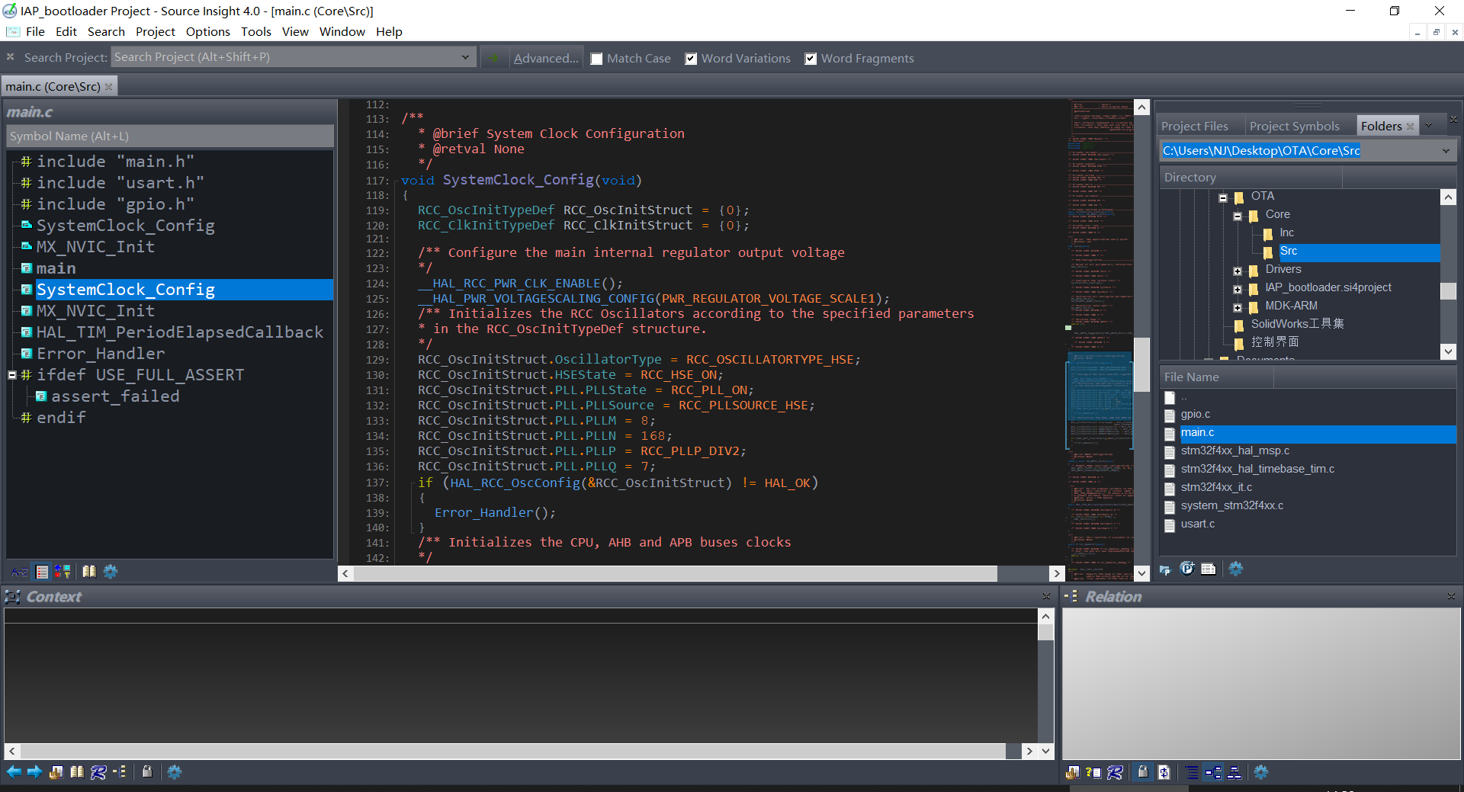Sort symbols alphabetically with A-Z icon
This screenshot has width=1464, height=792.
coord(20,572)
